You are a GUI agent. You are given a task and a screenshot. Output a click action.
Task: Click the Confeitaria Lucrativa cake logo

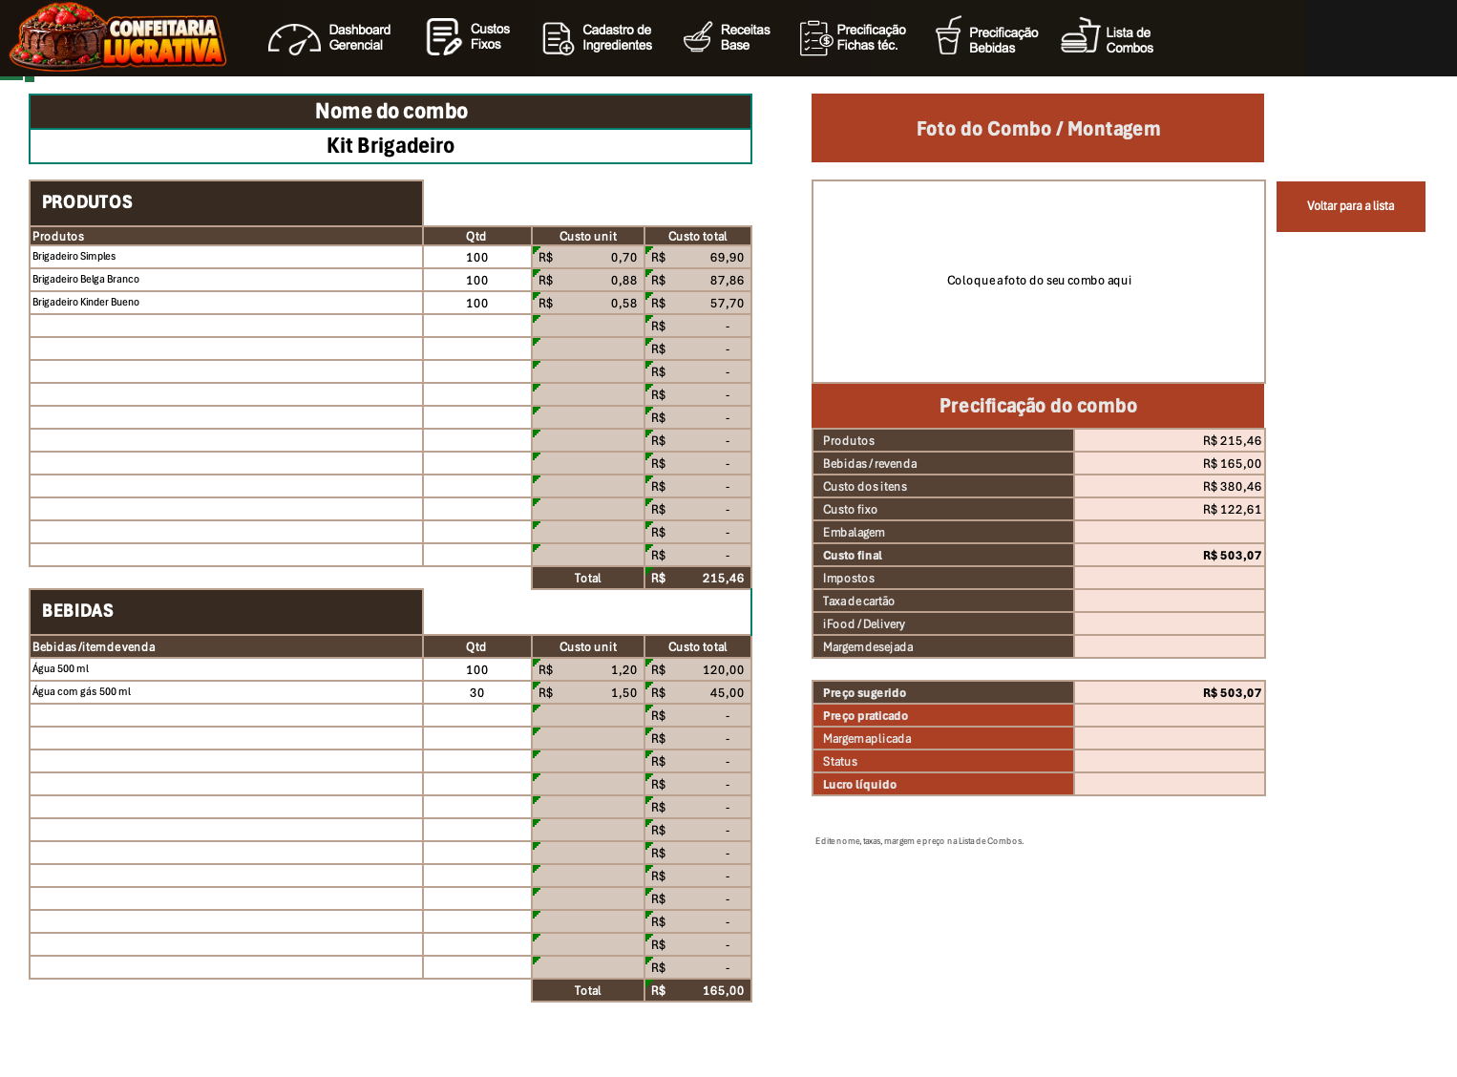[x=117, y=37]
